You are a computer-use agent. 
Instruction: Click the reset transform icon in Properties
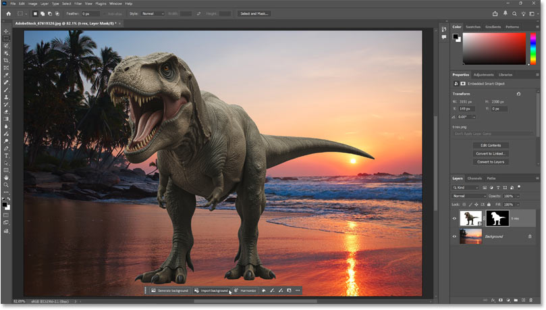point(518,94)
